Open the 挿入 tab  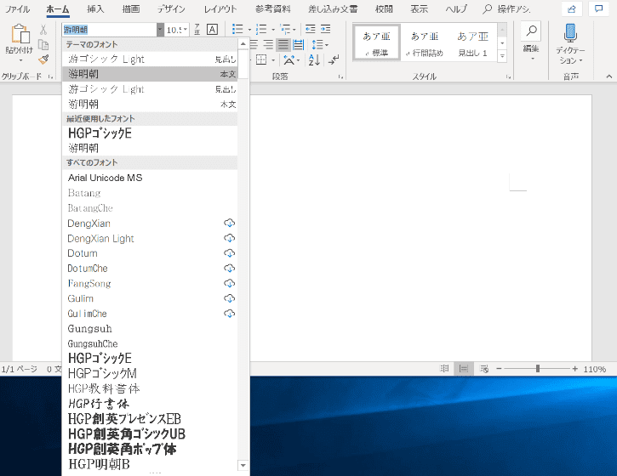click(x=95, y=9)
